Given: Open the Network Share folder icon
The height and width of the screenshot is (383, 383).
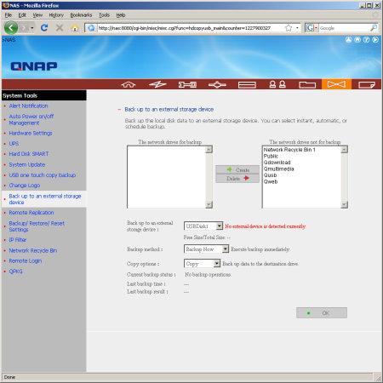Looking at the screenshot, I should [307, 84].
